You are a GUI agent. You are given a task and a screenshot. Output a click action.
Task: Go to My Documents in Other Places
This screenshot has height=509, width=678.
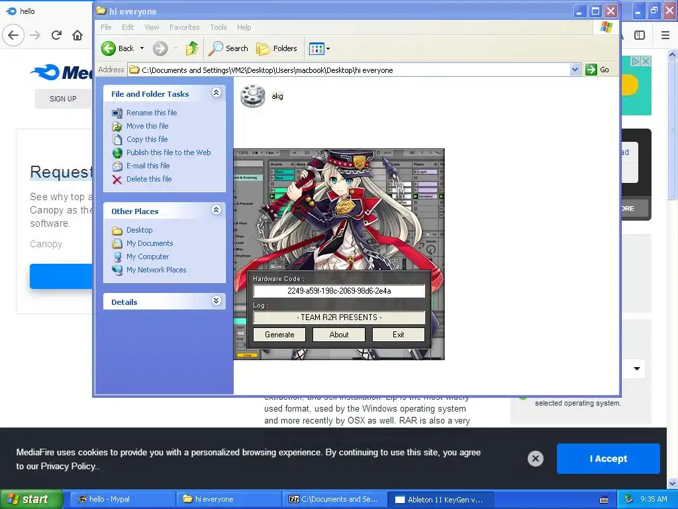pos(150,244)
